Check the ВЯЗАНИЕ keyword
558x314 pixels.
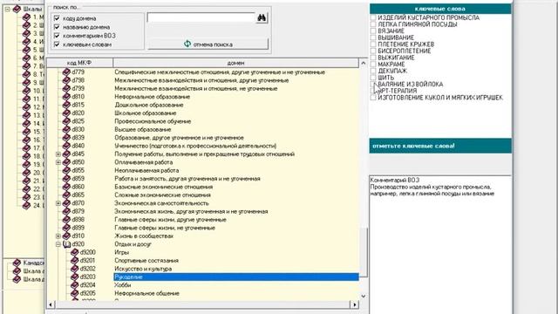pos(373,31)
